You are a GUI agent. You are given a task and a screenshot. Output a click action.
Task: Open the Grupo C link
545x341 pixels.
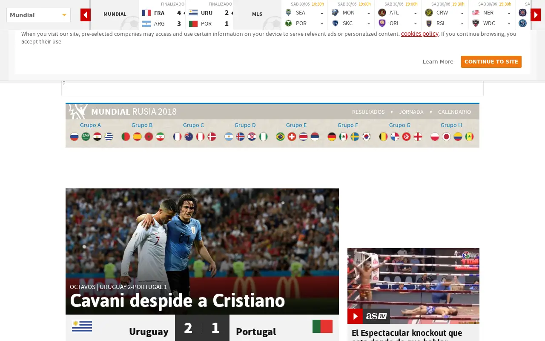coord(193,125)
